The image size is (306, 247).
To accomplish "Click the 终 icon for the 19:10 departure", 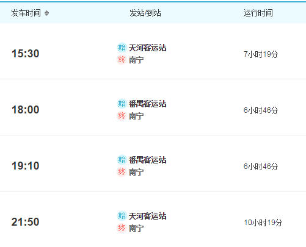I will [122, 172].
